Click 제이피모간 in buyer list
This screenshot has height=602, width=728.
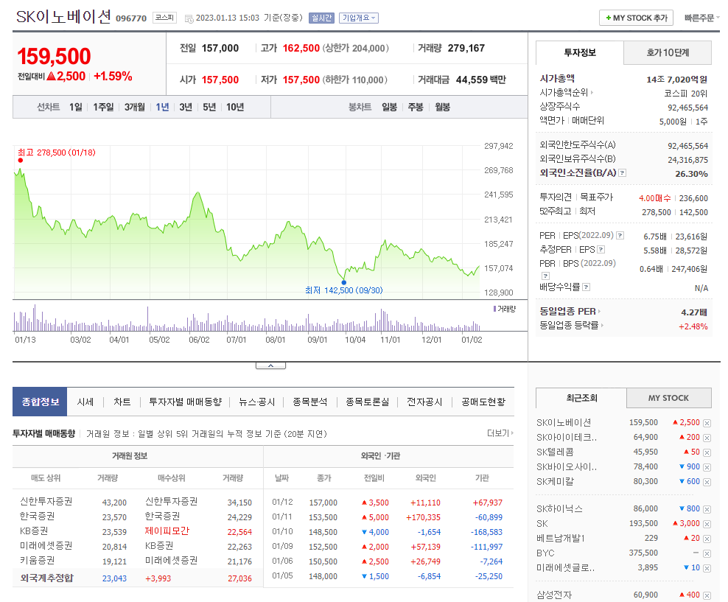[167, 531]
